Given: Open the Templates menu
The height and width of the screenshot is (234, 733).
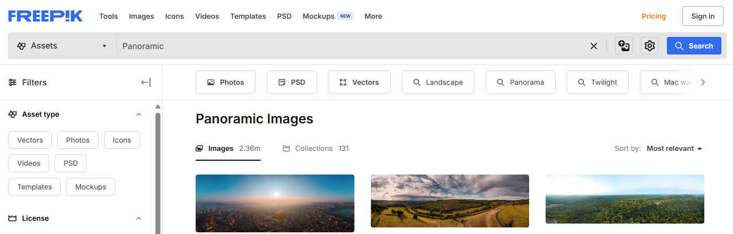Looking at the screenshot, I should click(x=248, y=16).
